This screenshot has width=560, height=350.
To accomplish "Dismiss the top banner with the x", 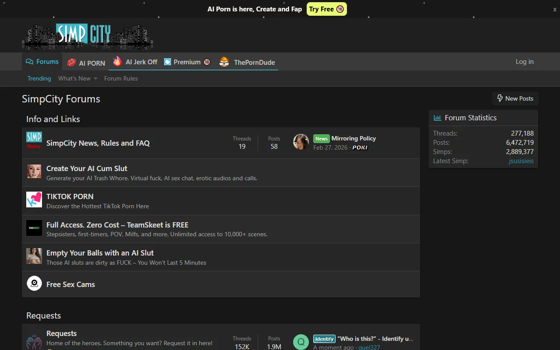I will coord(555,9).
